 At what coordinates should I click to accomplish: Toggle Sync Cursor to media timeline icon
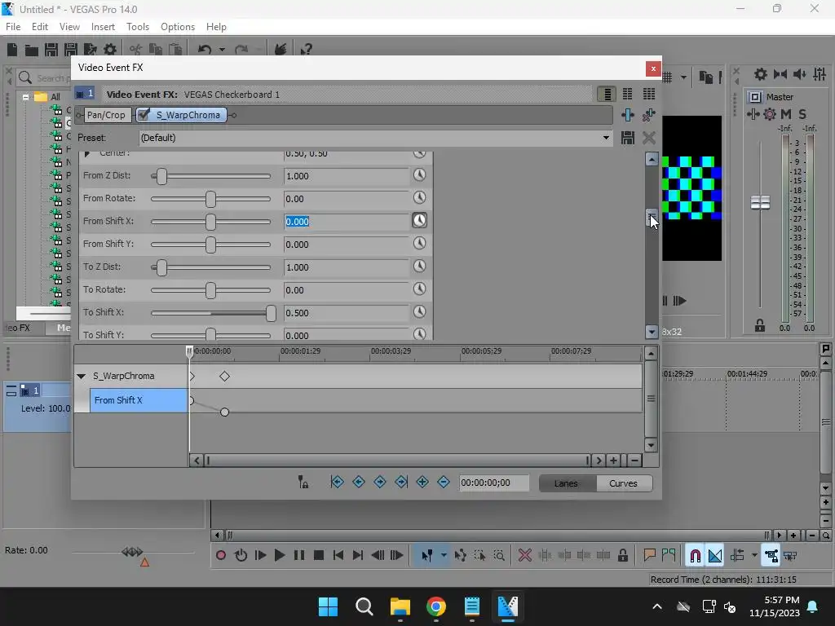303,483
